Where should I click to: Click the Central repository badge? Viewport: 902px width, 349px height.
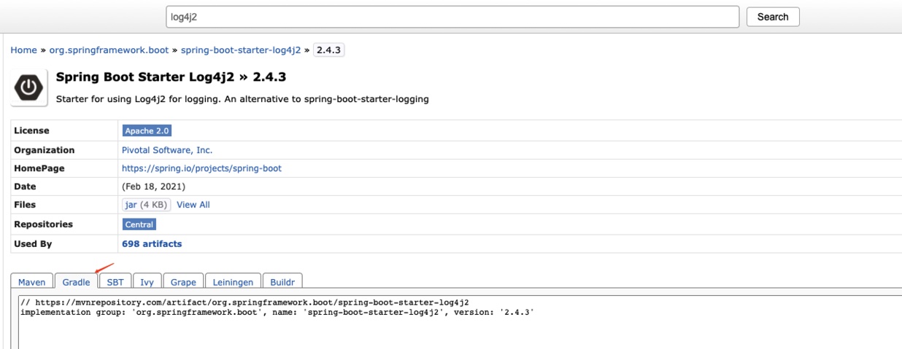[139, 224]
